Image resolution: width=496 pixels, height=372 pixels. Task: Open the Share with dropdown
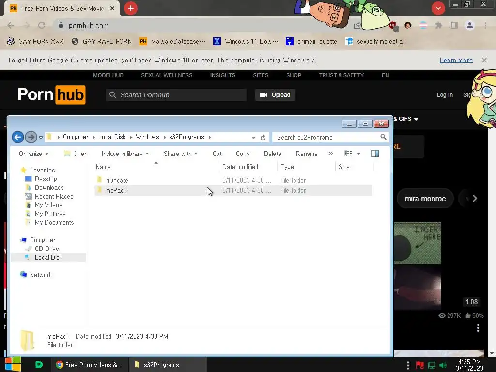pos(181,154)
